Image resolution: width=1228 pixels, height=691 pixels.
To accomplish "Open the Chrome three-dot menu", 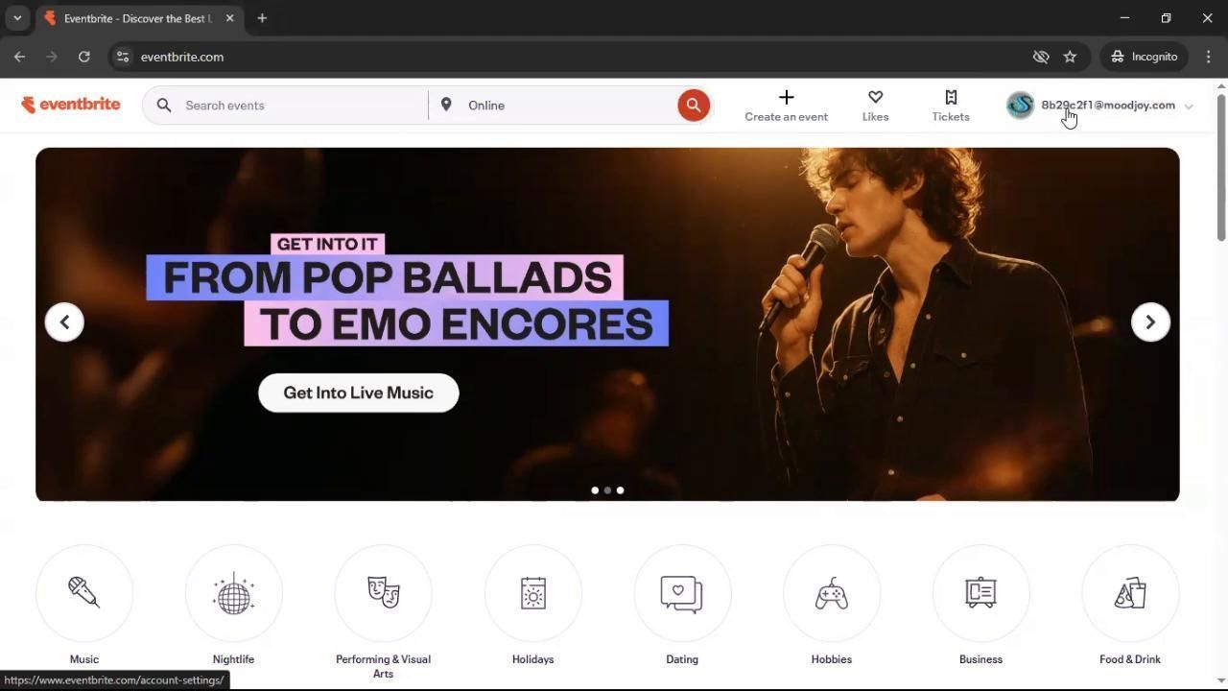I will coord(1209,57).
